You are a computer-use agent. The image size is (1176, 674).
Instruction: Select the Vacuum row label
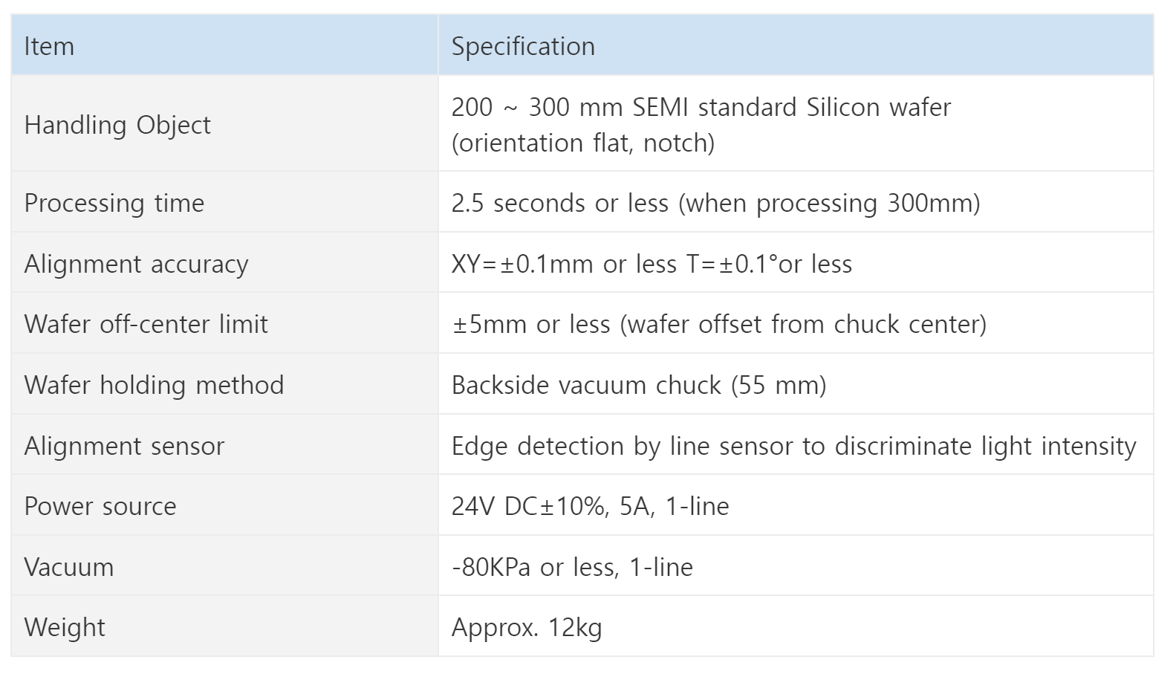(x=69, y=567)
